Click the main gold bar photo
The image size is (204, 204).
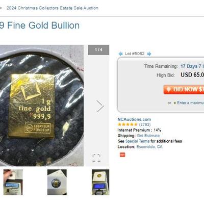42,106
